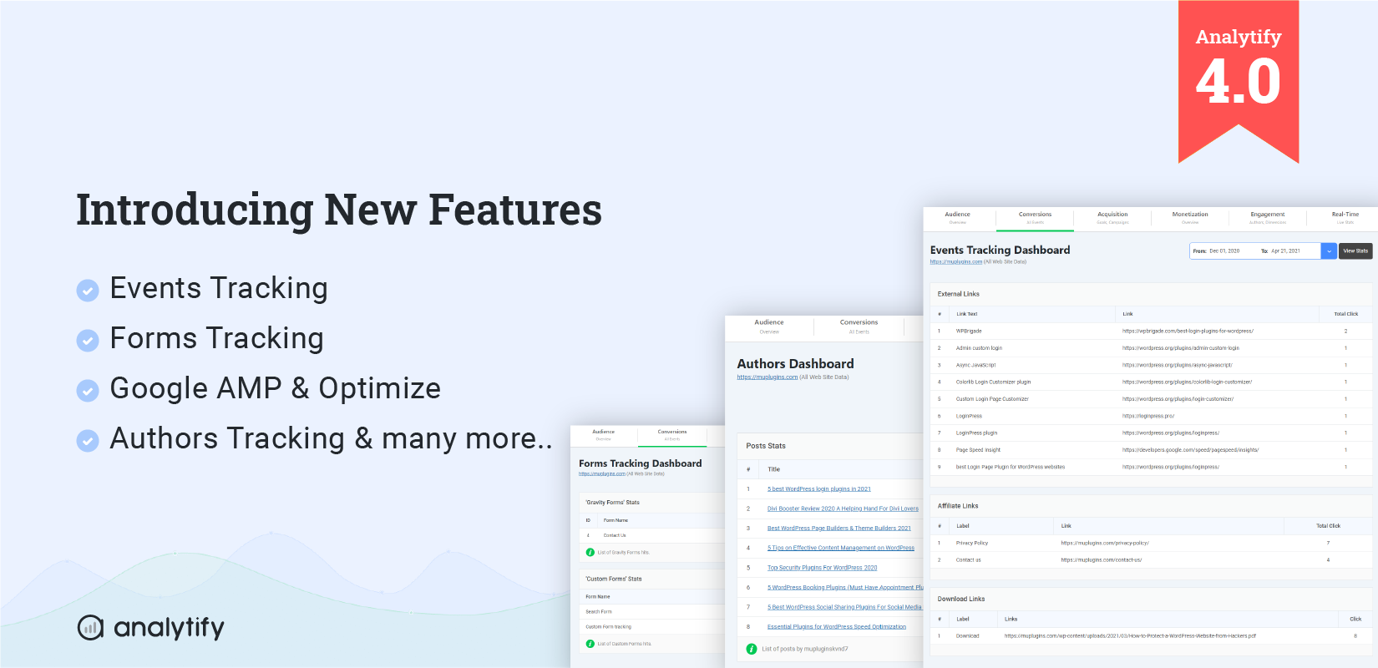This screenshot has height=668, width=1378.
Task: Click the Analytify logo icon
Action: (x=90, y=627)
